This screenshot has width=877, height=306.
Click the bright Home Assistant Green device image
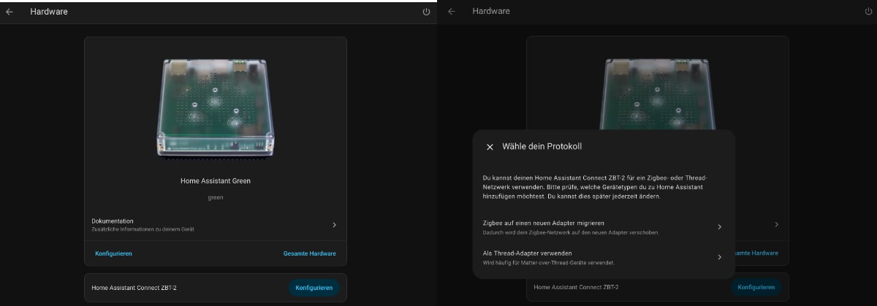[216, 107]
